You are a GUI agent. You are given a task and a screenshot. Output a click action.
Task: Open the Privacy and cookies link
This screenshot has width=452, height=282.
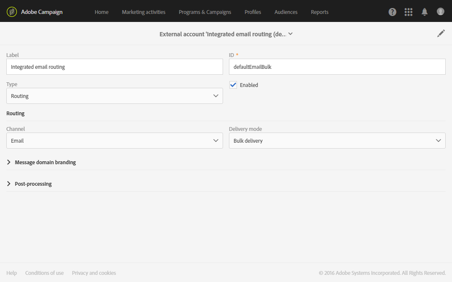click(94, 273)
